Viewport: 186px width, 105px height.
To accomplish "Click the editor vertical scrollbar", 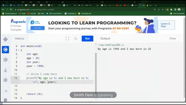I will pyautogui.click(x=96, y=73).
